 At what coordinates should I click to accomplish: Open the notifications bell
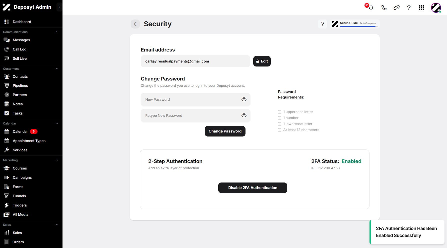point(371,7)
